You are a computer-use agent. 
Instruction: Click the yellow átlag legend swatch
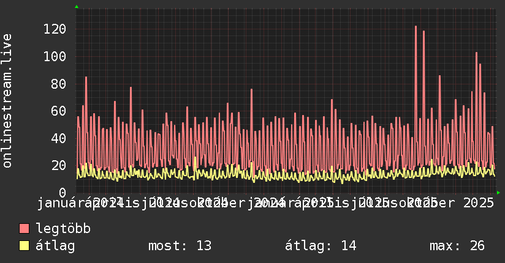(24, 246)
